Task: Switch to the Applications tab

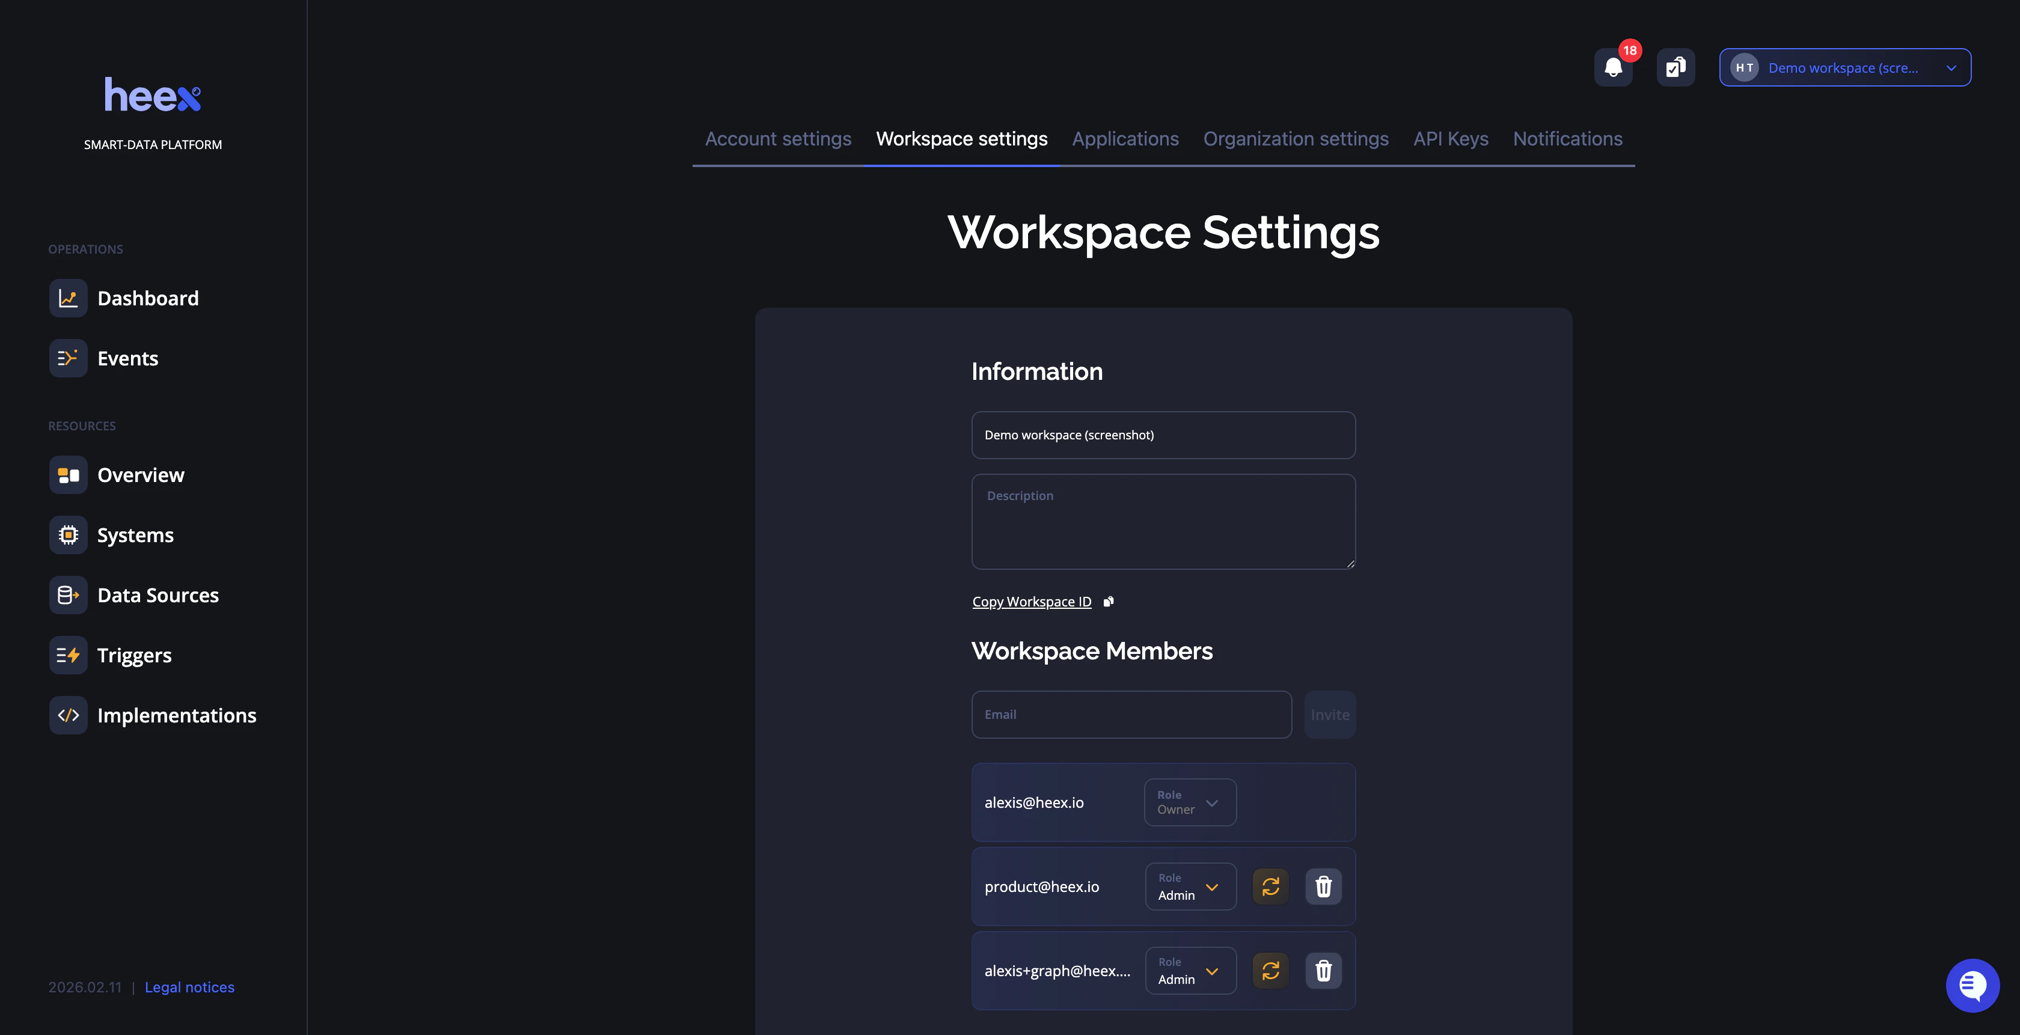Action: click(1125, 139)
